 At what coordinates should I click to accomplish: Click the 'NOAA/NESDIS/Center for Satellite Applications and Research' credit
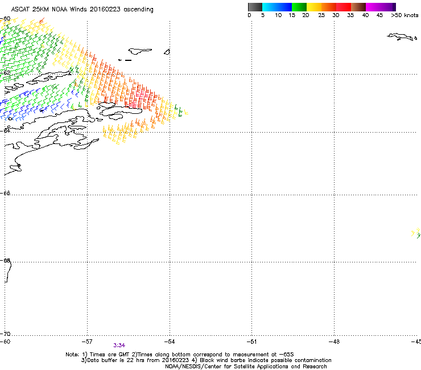click(x=246, y=367)
